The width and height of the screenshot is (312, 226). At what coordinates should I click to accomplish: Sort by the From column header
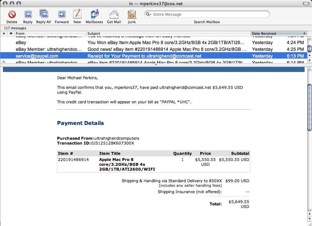click(50, 33)
